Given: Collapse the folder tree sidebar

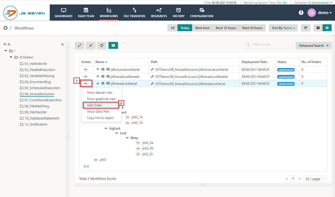Looking at the screenshot, I should pos(62,44).
